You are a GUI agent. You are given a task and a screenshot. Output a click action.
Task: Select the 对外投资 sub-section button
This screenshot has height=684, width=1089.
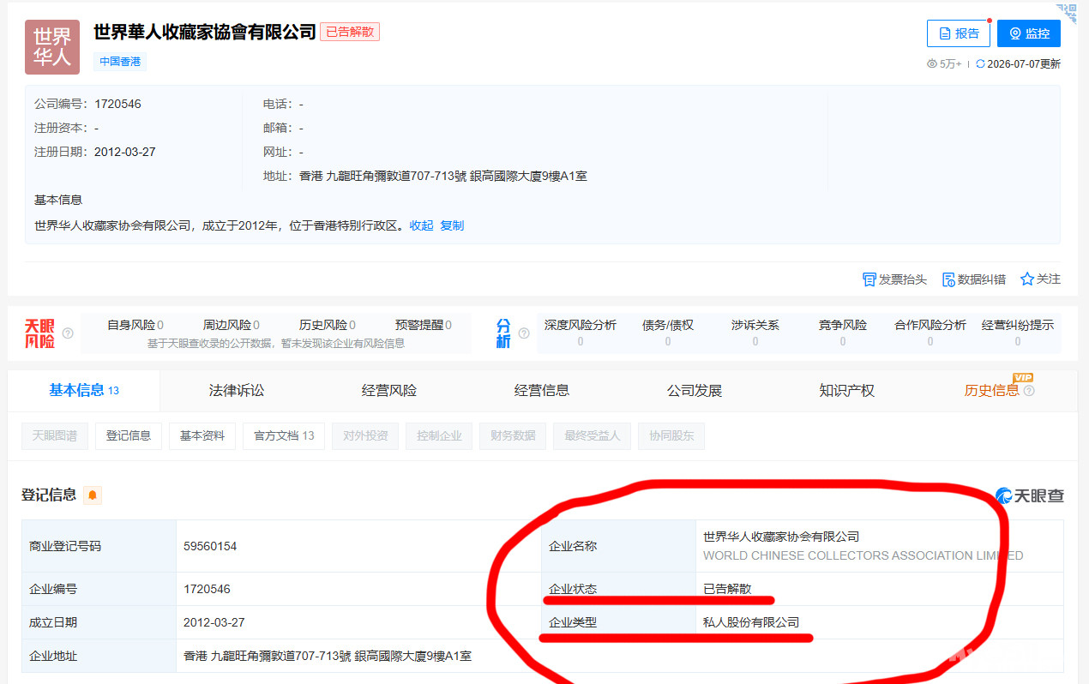[x=365, y=435]
